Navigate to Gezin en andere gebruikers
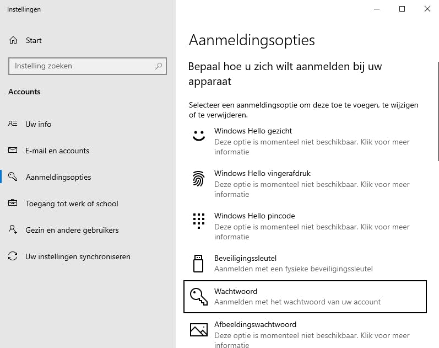 72,230
